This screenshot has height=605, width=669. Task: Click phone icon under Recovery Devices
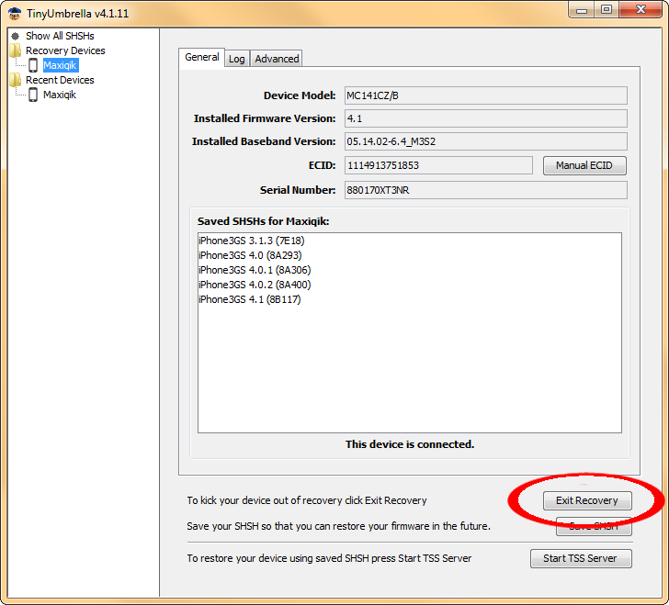[33, 65]
